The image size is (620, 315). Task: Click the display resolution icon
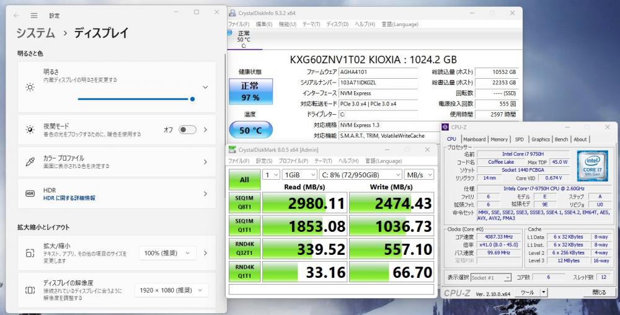click(x=30, y=290)
